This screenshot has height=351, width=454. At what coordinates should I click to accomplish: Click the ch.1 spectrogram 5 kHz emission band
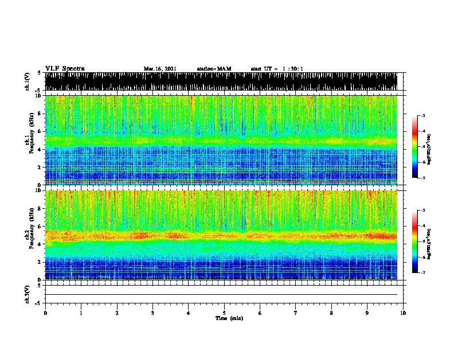click(x=221, y=140)
